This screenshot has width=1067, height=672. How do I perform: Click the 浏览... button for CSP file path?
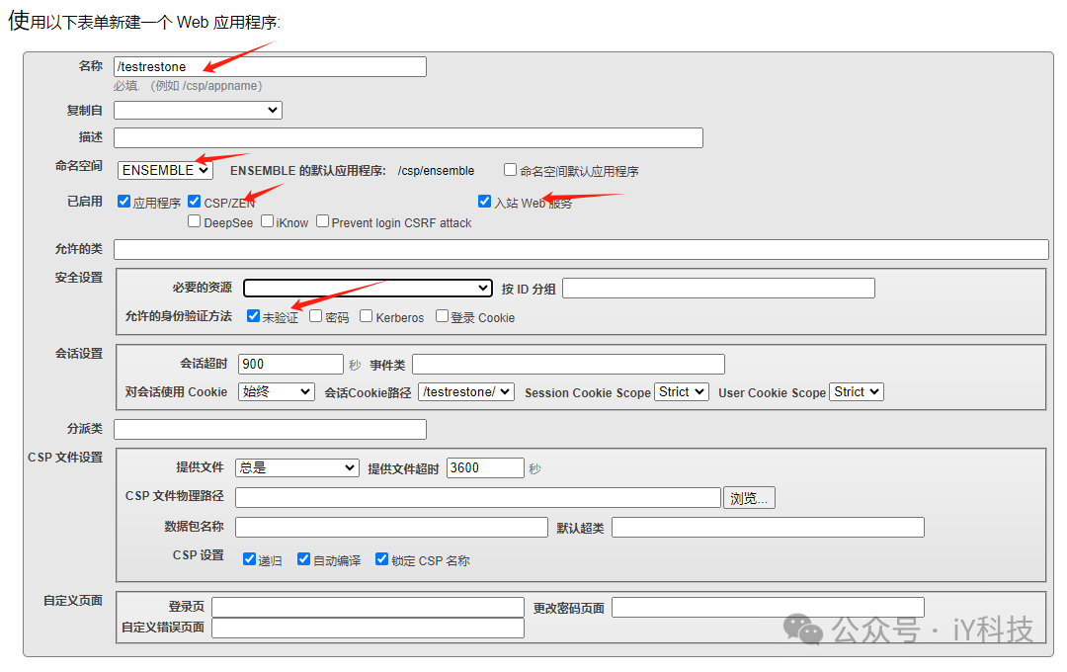(x=749, y=497)
